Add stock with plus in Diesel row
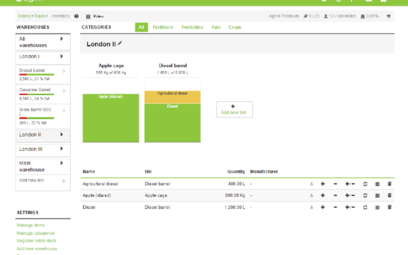Screen dimensions: 408x255 (323, 207)
